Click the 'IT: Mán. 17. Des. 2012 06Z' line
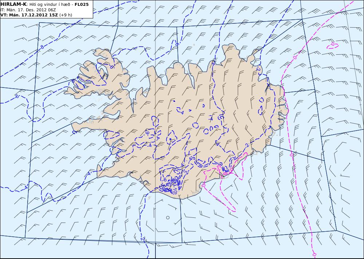Image resolution: width=364 pixels, height=259 pixels. click(x=28, y=10)
